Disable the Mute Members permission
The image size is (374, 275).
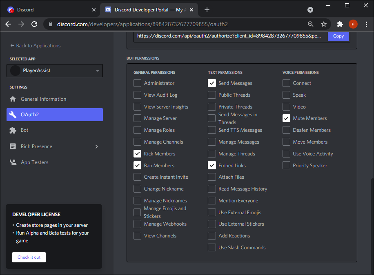(286, 118)
